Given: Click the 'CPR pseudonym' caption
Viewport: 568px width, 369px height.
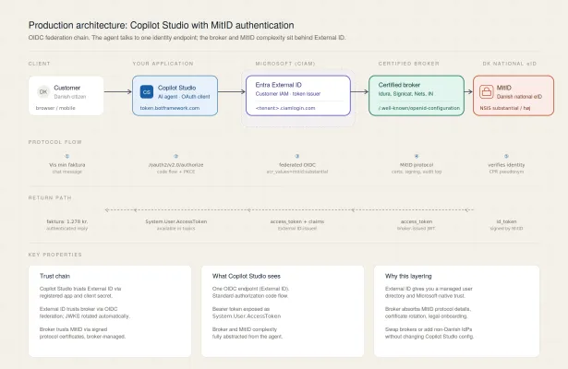Looking at the screenshot, I should click(x=506, y=172).
